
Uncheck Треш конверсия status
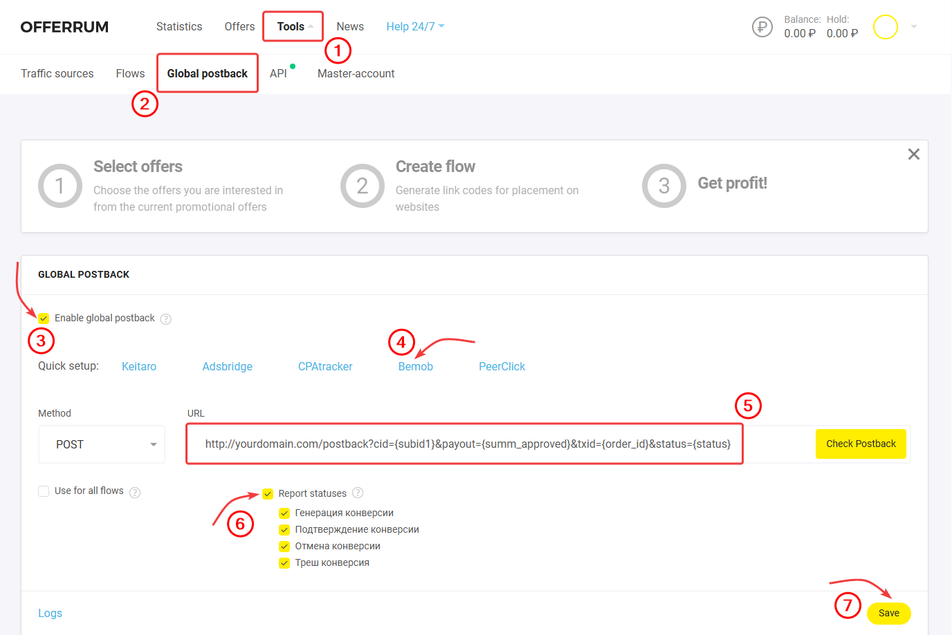pyautogui.click(x=284, y=562)
